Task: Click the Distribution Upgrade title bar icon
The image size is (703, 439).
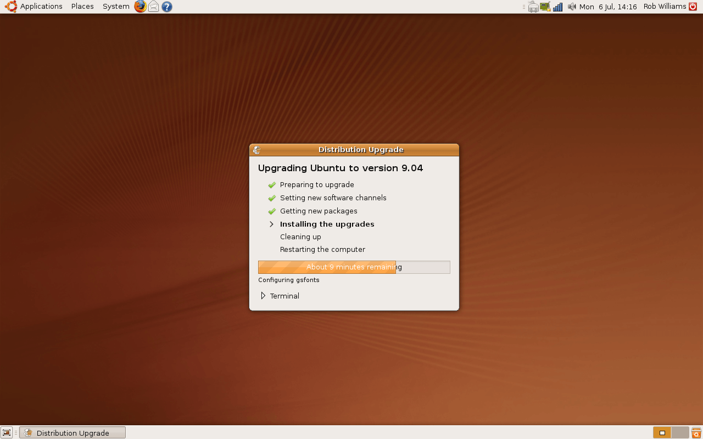Action: [x=256, y=150]
